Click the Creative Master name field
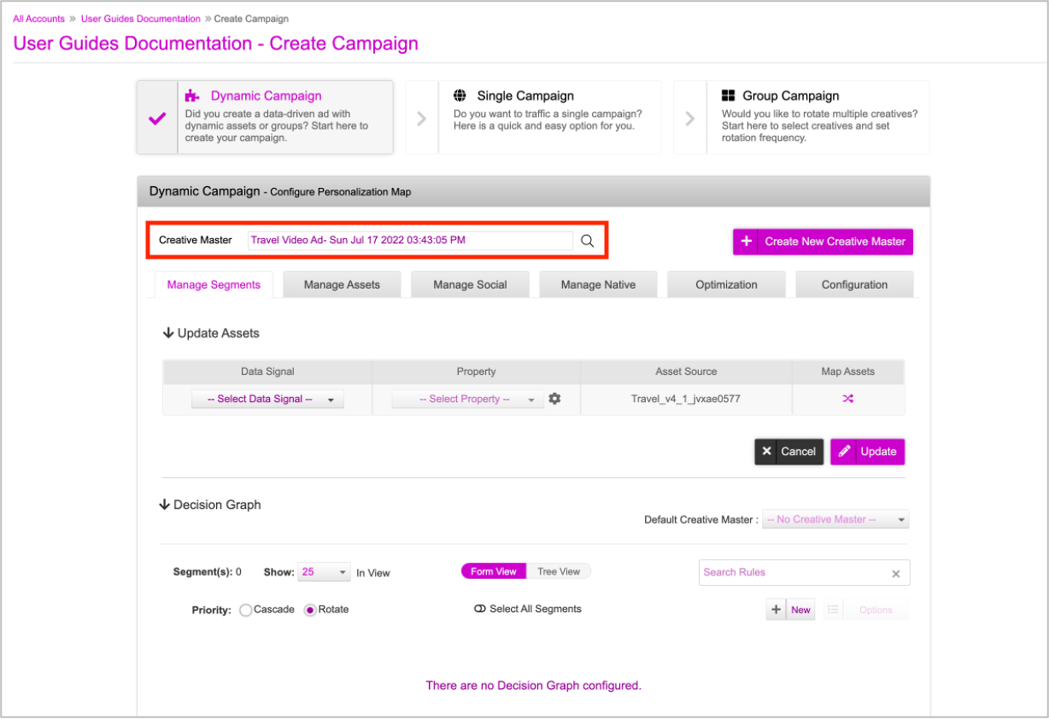This screenshot has height=719, width=1049. (410, 241)
